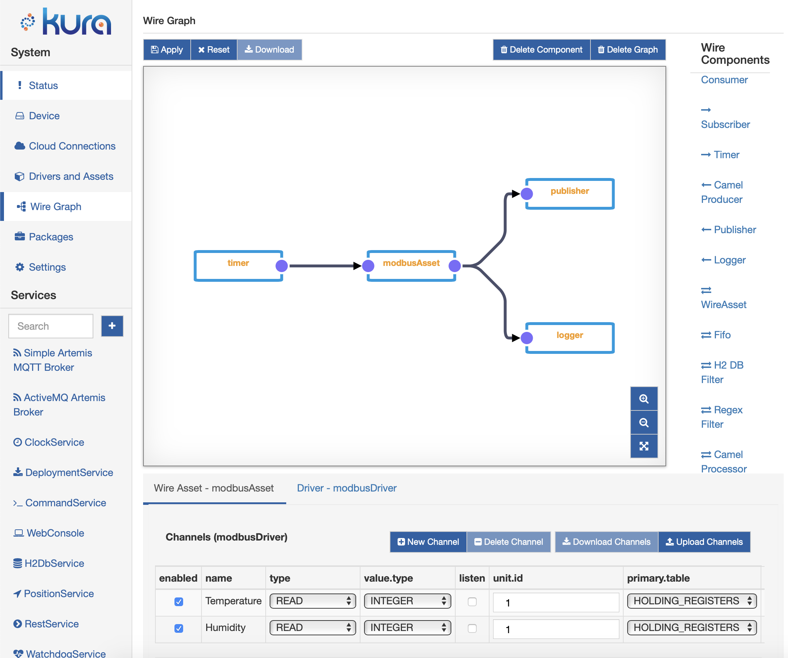Open H2DbService entry
The image size is (788, 658).
(49, 564)
